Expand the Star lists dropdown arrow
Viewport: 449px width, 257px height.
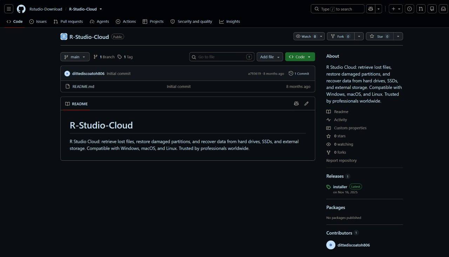tap(398, 36)
